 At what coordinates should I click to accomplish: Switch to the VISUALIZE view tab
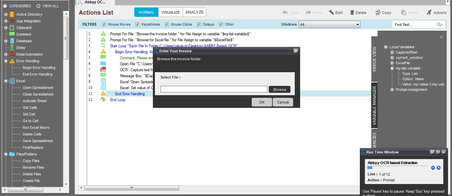(171, 12)
